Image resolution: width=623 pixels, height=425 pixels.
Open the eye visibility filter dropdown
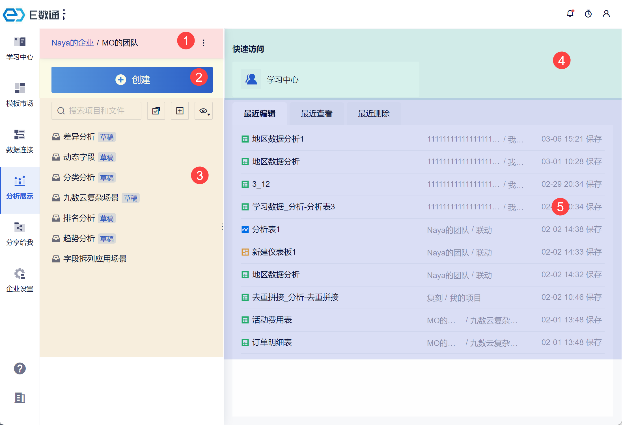pos(204,111)
